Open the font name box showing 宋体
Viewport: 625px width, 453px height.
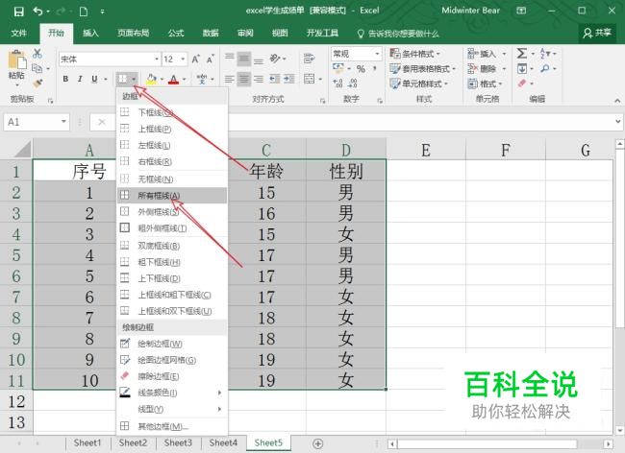[x=110, y=60]
